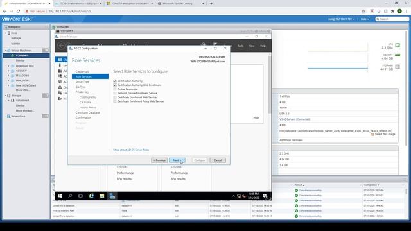This screenshot has height=231, width=411.
Task: Click the Server Manager back arrow
Action: coord(61,46)
